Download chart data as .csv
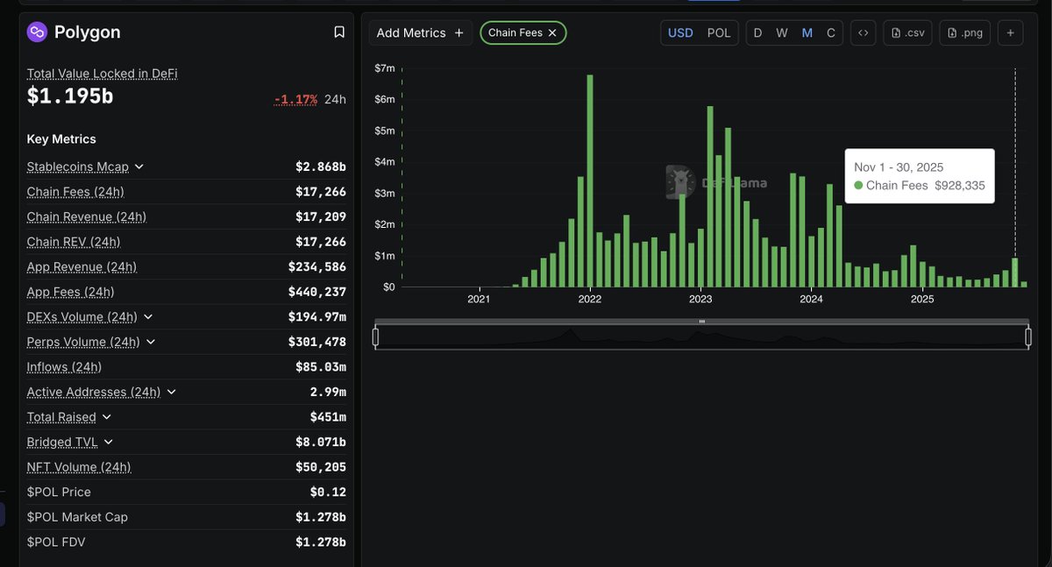Screen dimensions: 1052x567 tap(907, 32)
